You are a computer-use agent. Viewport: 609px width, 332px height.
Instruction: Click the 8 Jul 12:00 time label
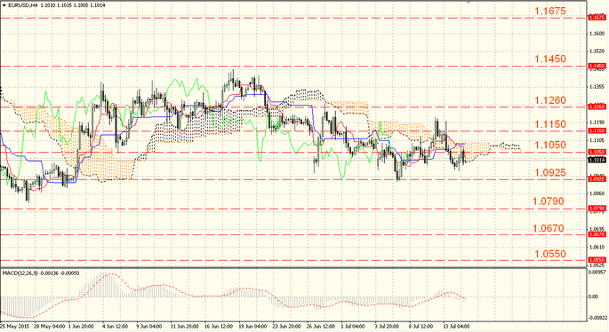point(421,327)
